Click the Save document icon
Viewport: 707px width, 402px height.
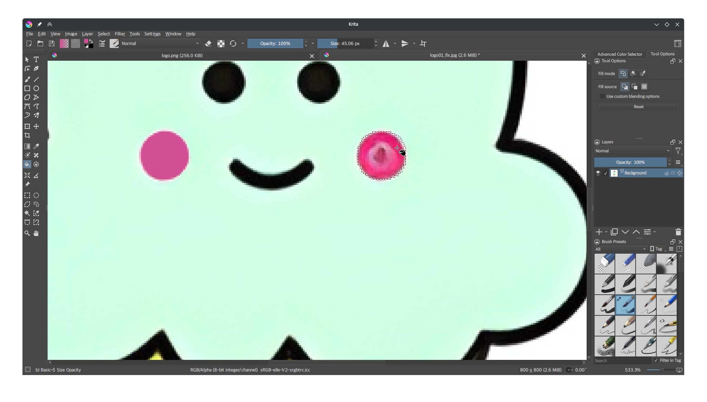click(52, 43)
